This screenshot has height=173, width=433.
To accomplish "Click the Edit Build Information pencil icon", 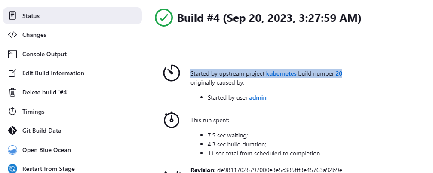I will pyautogui.click(x=12, y=73).
